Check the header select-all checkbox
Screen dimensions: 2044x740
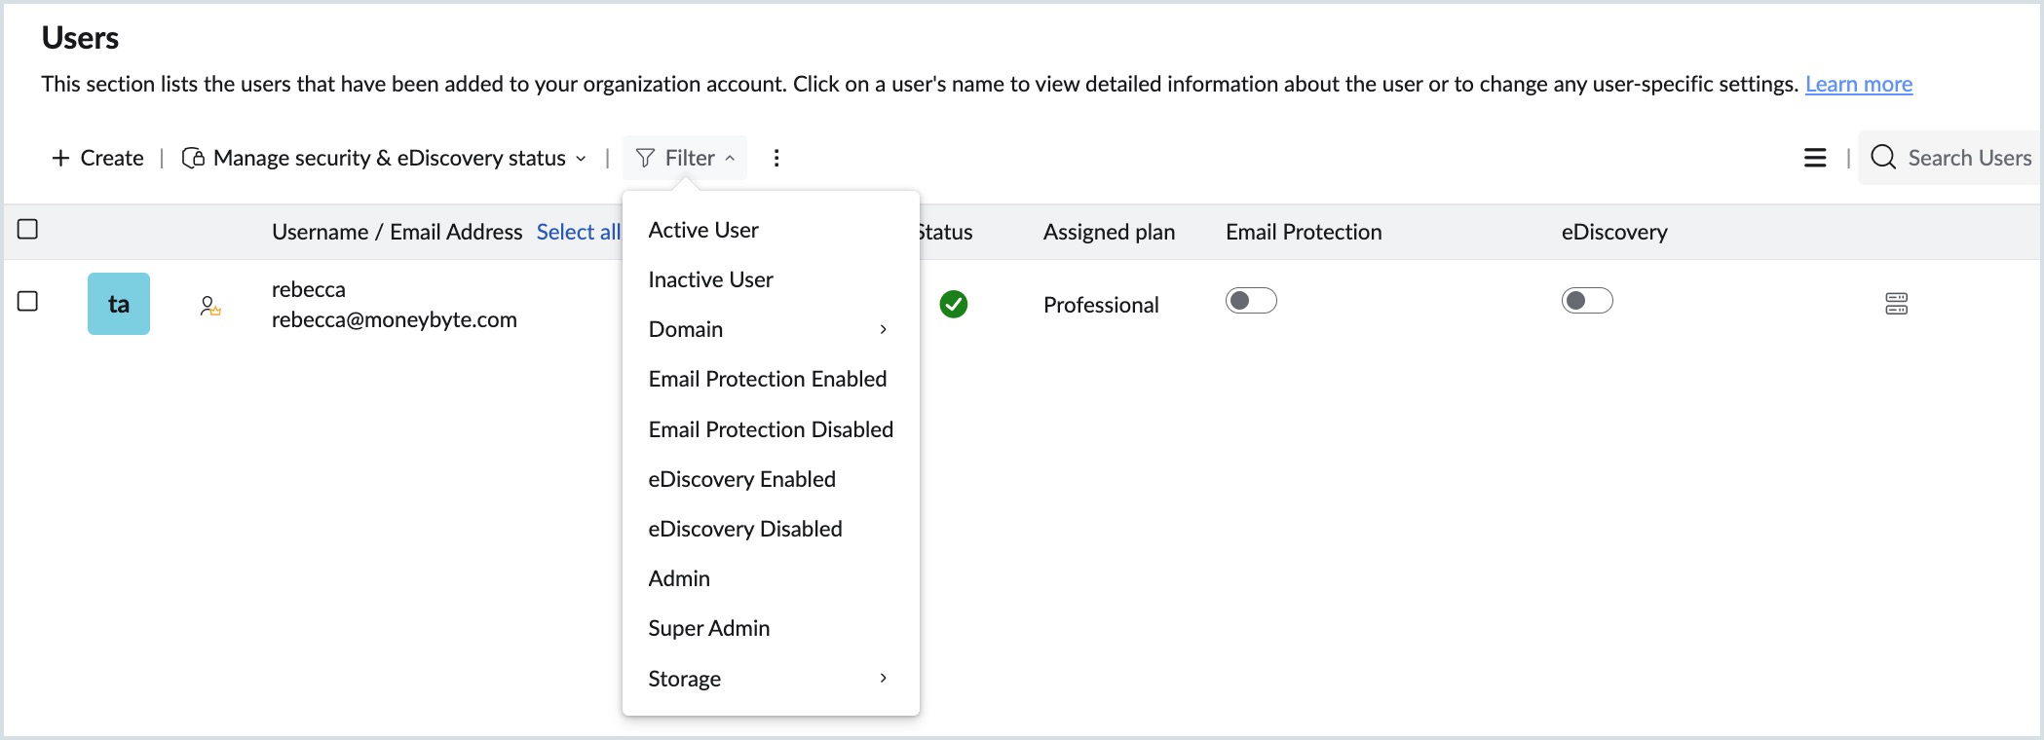(28, 230)
